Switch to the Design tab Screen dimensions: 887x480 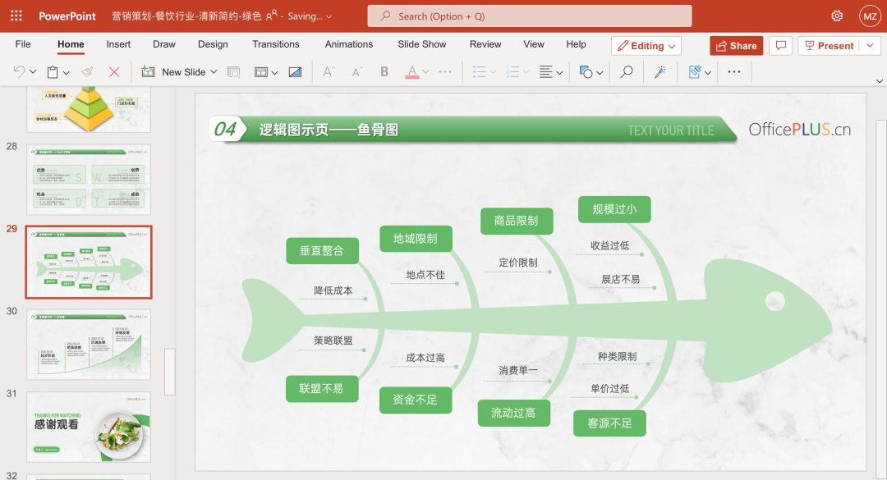213,44
